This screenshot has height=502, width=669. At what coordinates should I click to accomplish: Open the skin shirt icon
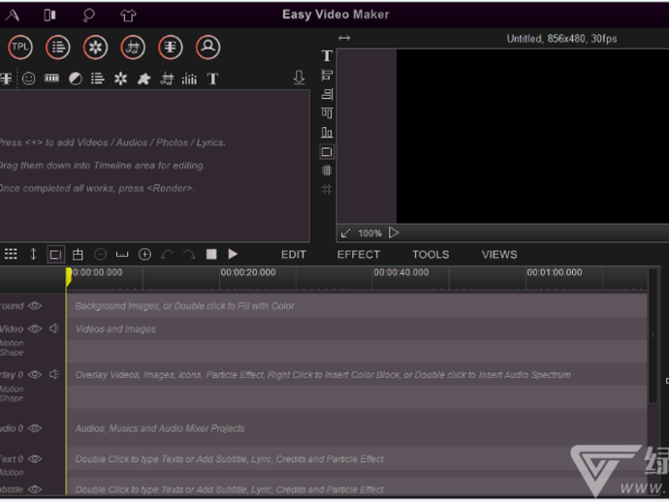tap(128, 16)
